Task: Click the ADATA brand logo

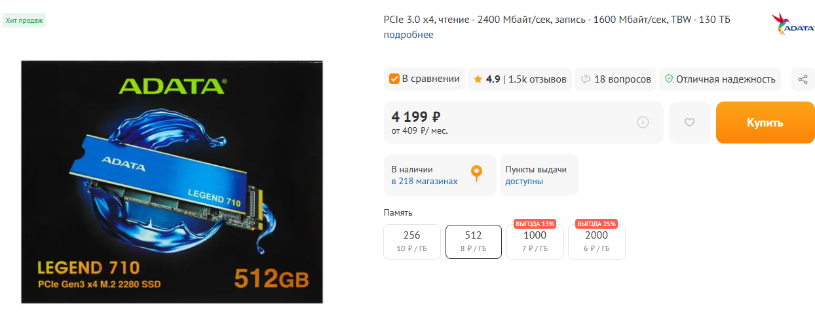Action: tap(793, 24)
